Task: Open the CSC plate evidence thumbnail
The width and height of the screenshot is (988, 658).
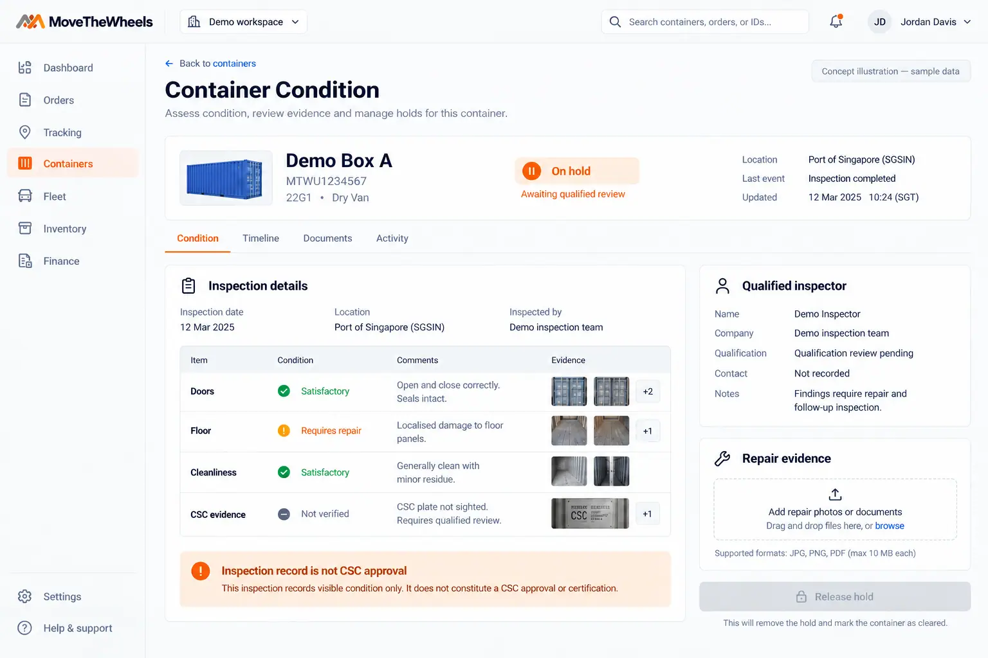Action: point(590,513)
